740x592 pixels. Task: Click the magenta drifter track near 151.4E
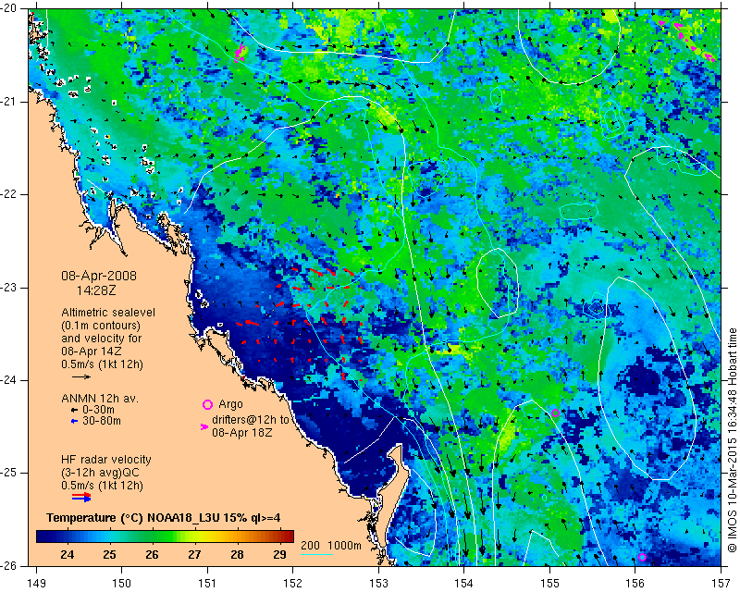pyautogui.click(x=240, y=52)
